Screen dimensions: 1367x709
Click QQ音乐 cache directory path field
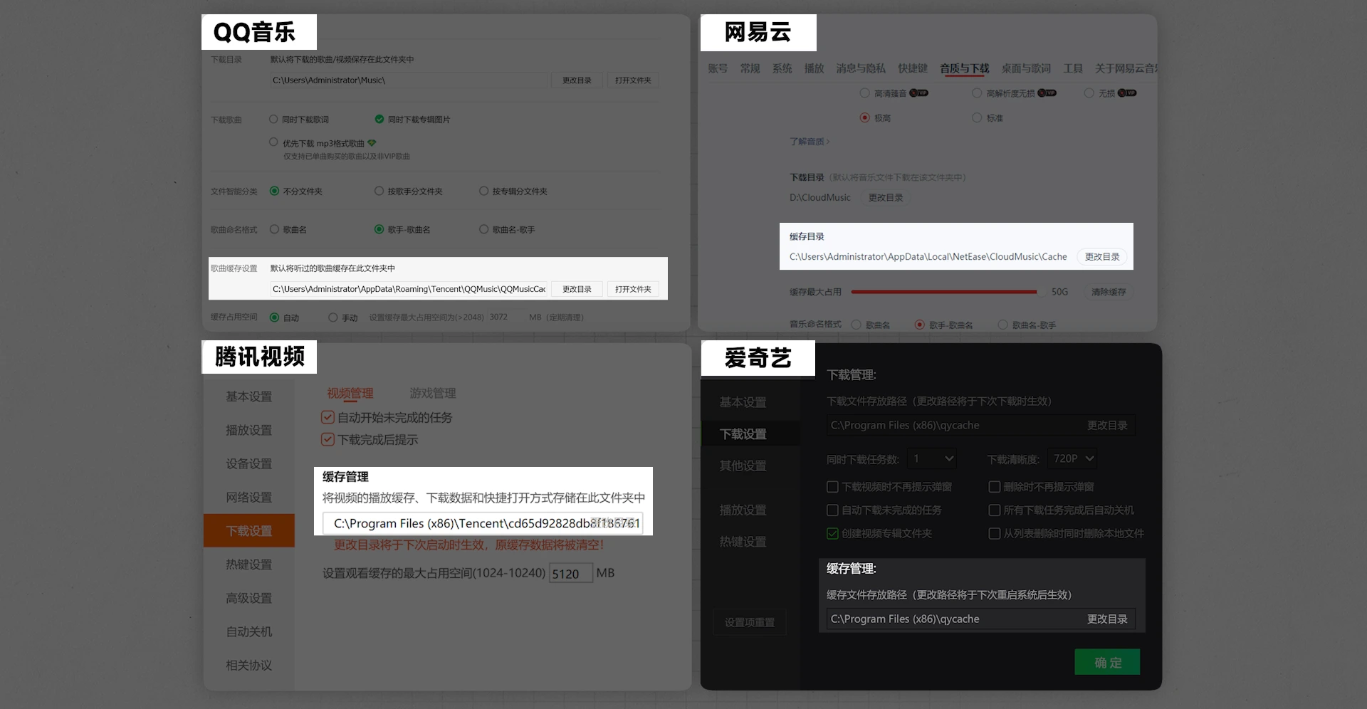(408, 289)
